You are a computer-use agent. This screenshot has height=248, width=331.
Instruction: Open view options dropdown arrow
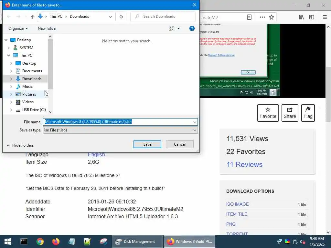pyautogui.click(x=178, y=28)
